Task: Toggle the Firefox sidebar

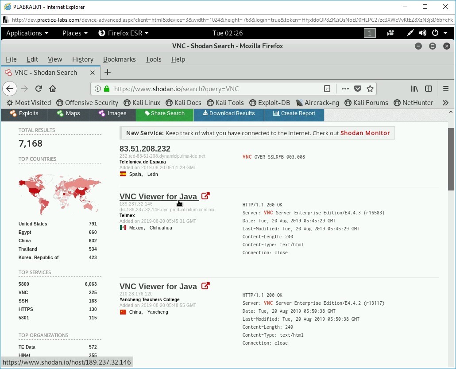Action: [429, 89]
